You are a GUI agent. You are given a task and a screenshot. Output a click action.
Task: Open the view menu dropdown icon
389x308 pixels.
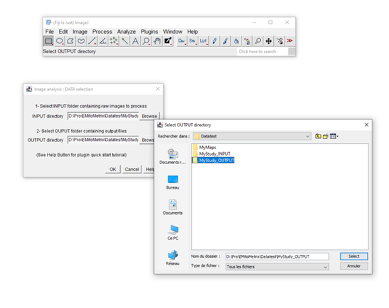point(334,136)
